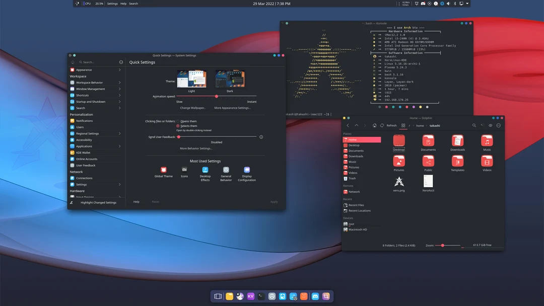Adjust the Animation speed slider
The height and width of the screenshot is (306, 544).
point(217,96)
